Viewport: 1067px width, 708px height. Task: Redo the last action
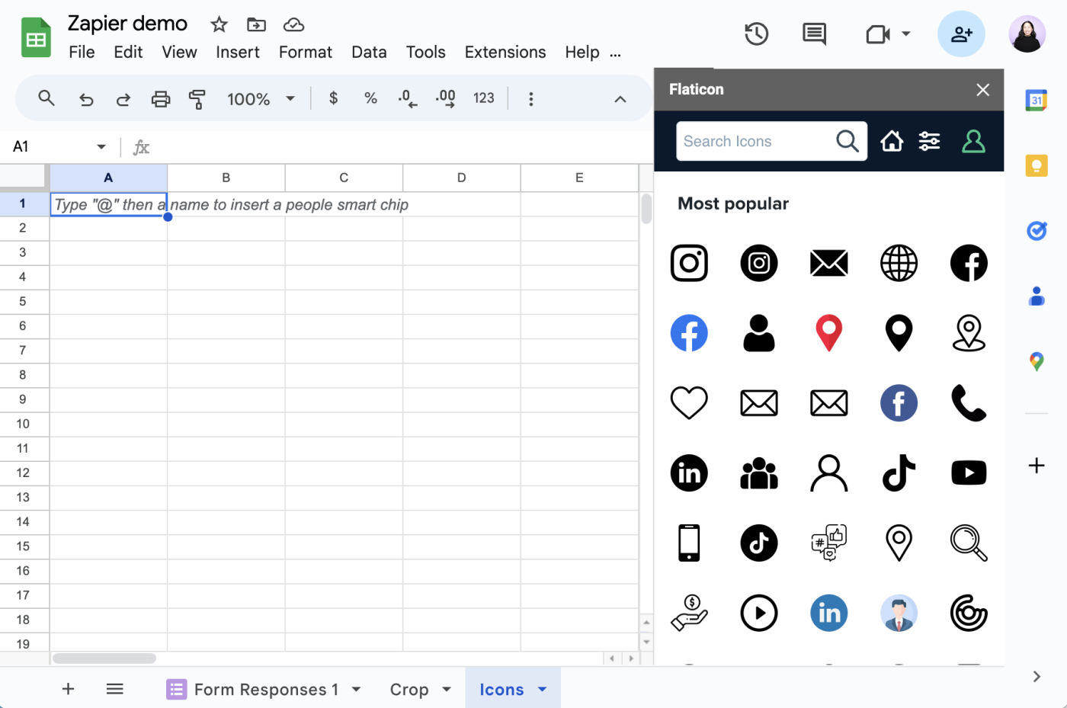pyautogui.click(x=123, y=99)
